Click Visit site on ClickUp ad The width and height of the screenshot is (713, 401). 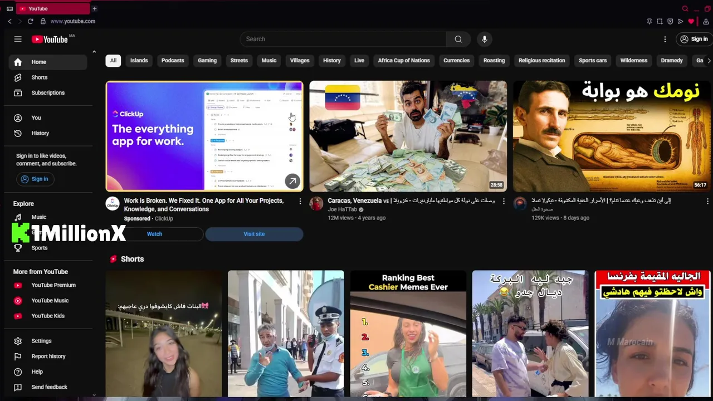point(254,234)
